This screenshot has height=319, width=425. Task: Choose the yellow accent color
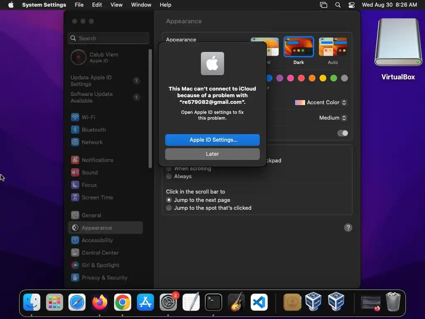[x=323, y=78]
